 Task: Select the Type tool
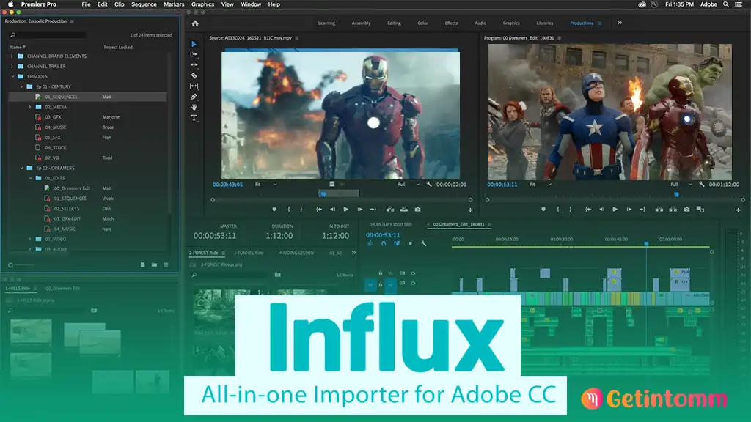194,118
